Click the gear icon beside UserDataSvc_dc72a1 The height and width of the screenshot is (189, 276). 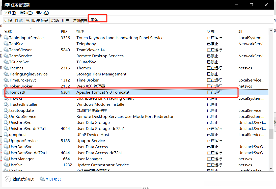(6, 153)
